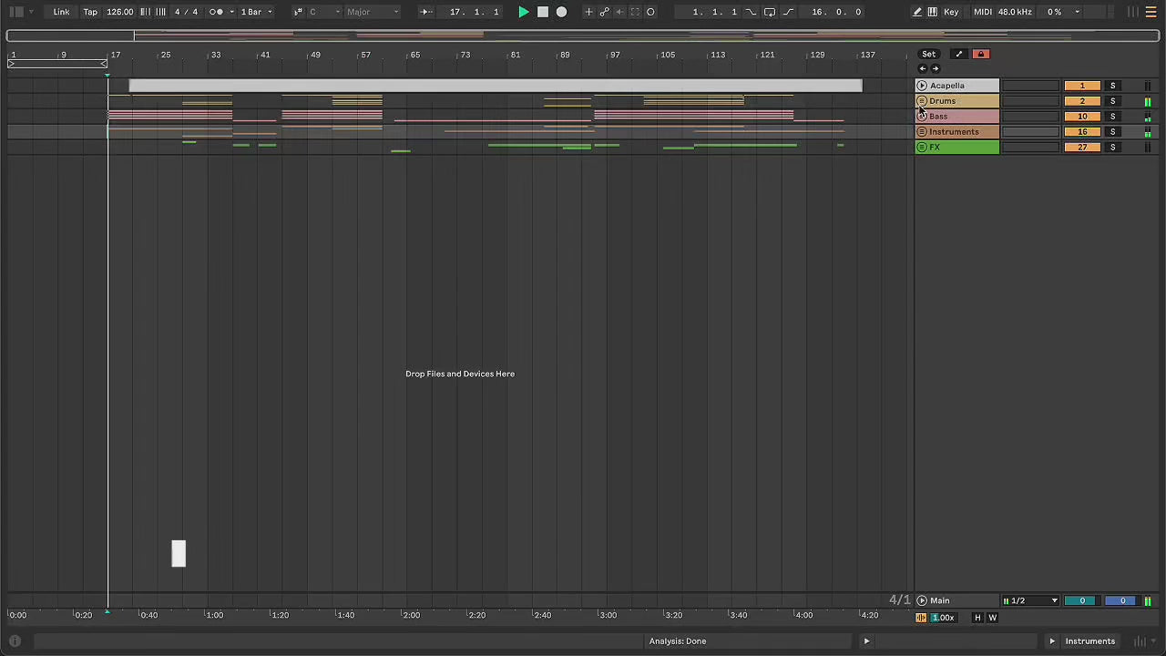Activate the Arrangement Loop switch

tap(769, 12)
